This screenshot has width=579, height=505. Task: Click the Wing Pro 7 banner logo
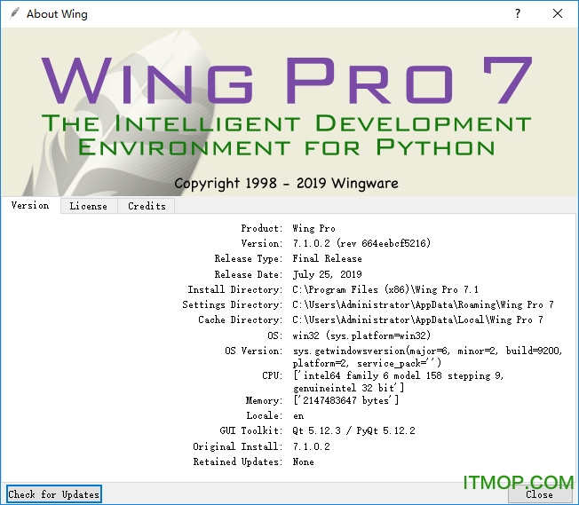[x=286, y=80]
